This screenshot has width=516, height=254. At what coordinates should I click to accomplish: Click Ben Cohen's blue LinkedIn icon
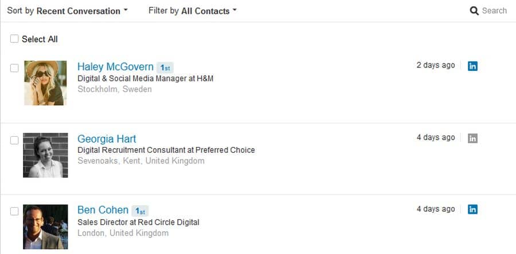click(472, 209)
